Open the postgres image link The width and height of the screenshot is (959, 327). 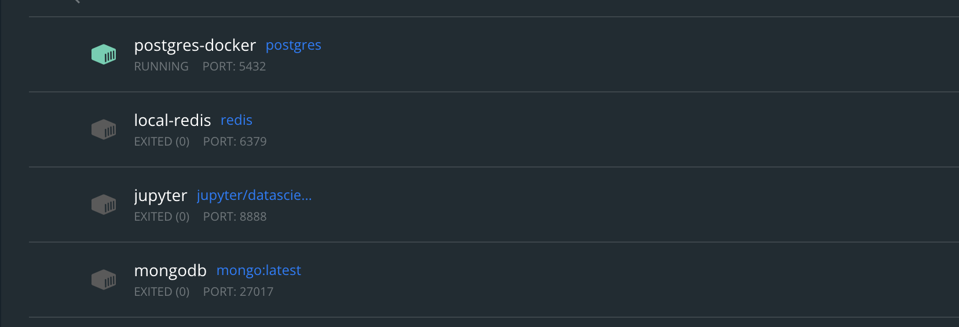[293, 45]
